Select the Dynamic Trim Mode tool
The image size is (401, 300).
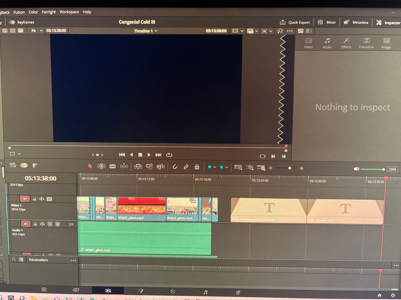coord(124,166)
